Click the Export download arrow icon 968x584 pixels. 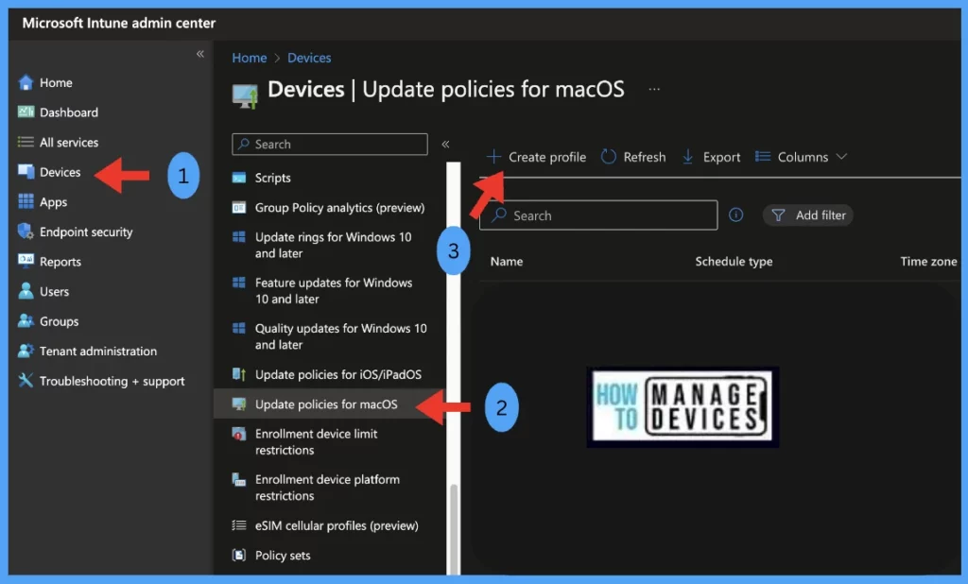(x=688, y=157)
